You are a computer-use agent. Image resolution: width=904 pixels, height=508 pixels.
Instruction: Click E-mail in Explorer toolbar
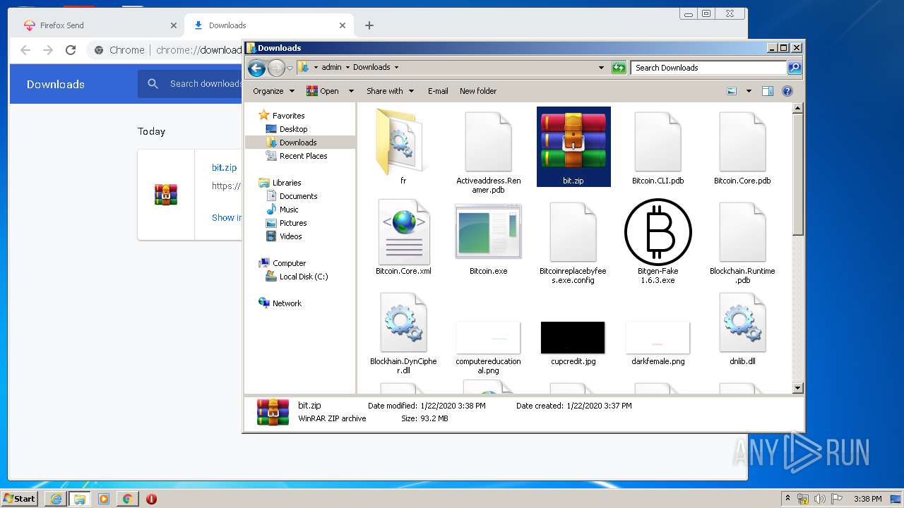[438, 91]
